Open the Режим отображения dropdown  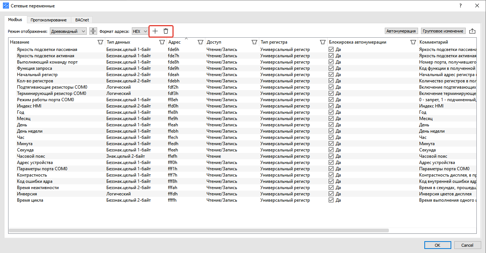[x=68, y=31]
